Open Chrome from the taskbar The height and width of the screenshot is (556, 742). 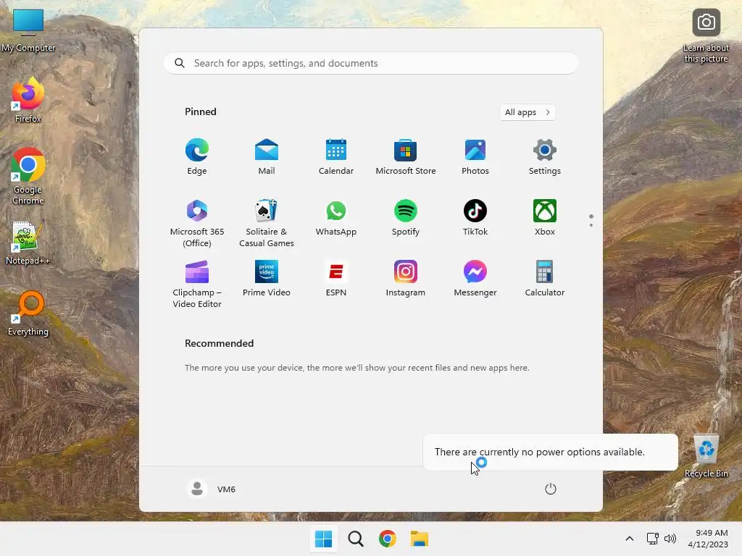coord(388,539)
